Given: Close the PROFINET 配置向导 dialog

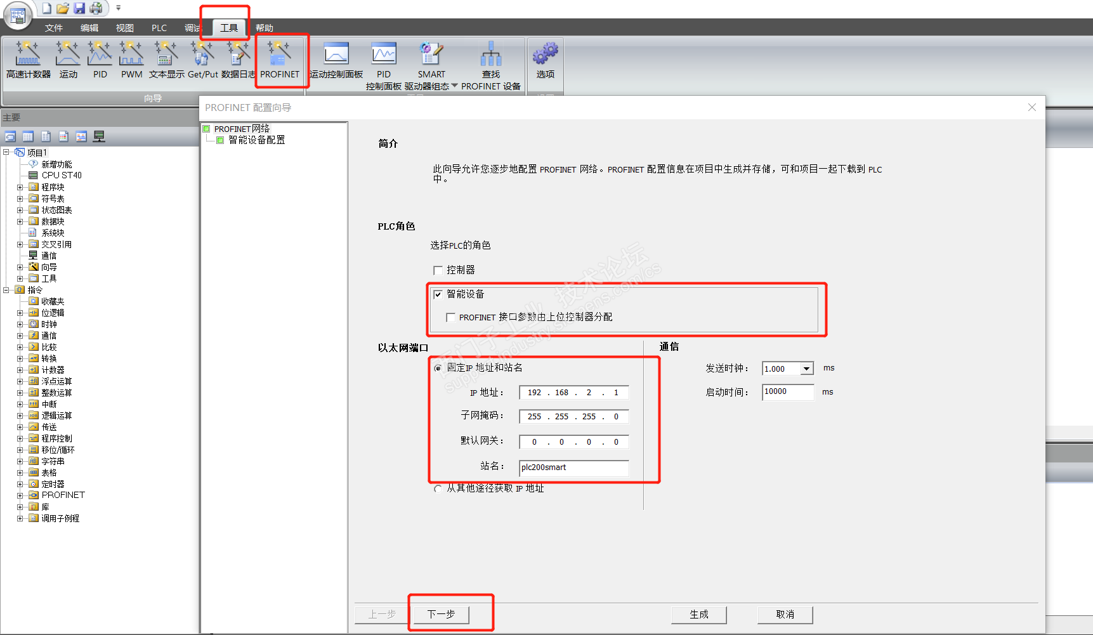Looking at the screenshot, I should 1032,107.
